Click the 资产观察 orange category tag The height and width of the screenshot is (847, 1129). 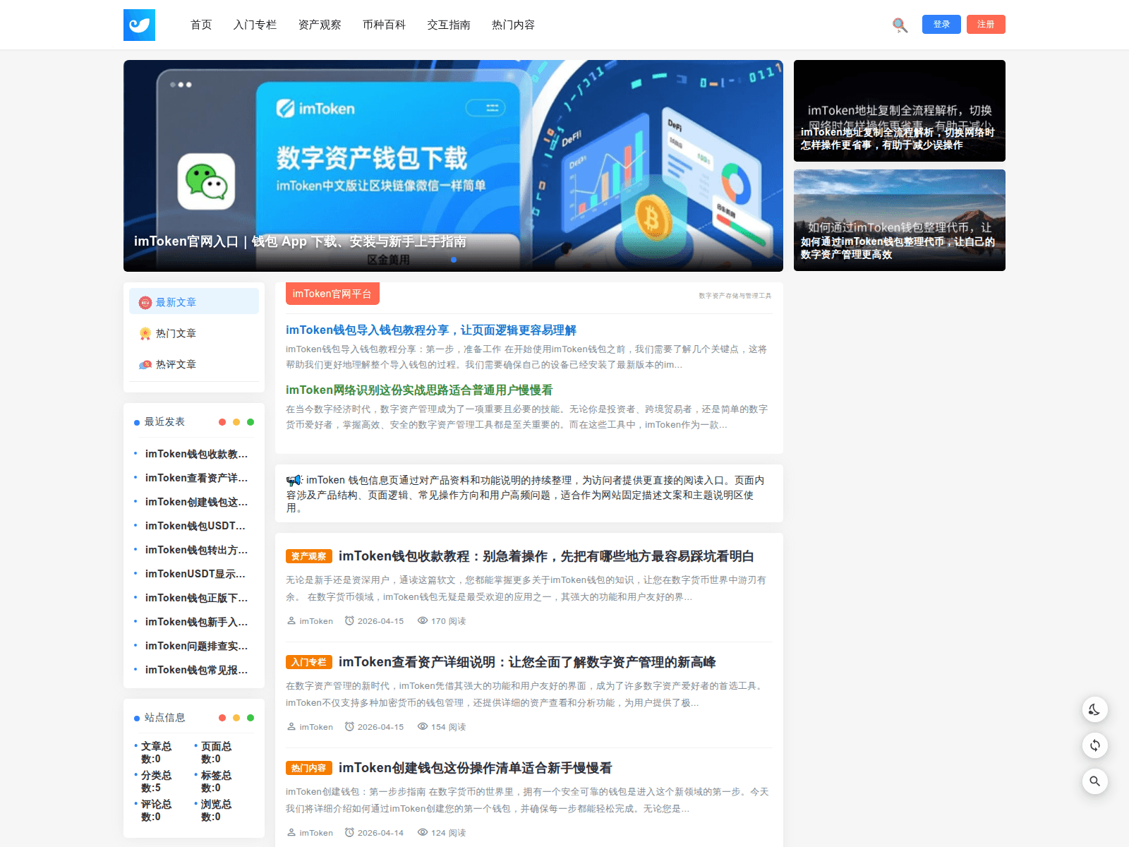308,556
